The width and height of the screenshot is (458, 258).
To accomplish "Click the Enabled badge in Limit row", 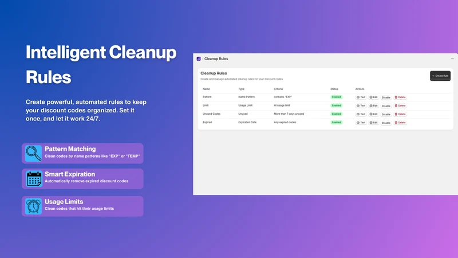I will click(x=337, y=105).
